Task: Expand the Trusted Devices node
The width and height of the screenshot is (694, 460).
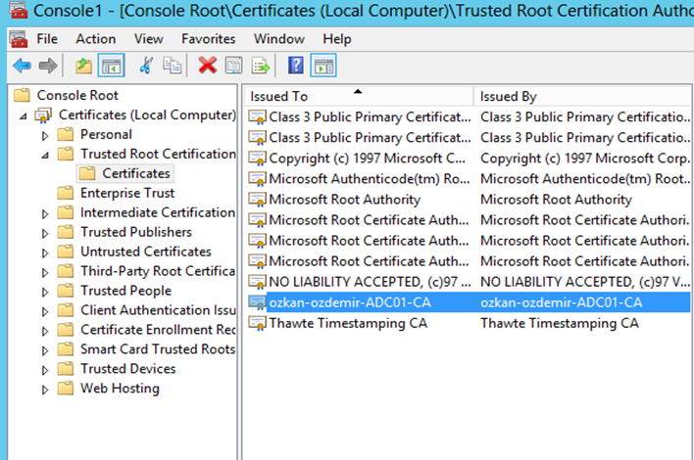Action: click(45, 370)
